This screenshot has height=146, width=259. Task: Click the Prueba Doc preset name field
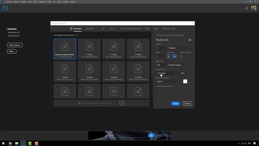171,40
